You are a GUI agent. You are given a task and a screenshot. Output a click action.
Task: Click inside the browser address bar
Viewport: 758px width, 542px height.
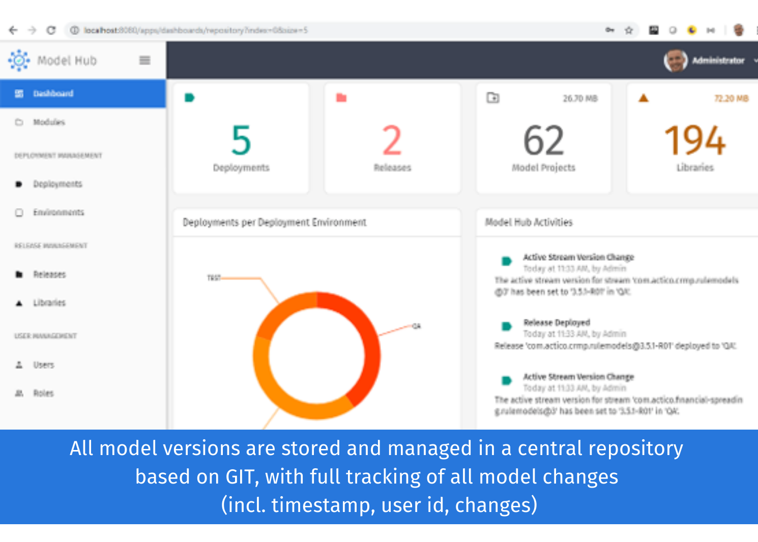(203, 30)
